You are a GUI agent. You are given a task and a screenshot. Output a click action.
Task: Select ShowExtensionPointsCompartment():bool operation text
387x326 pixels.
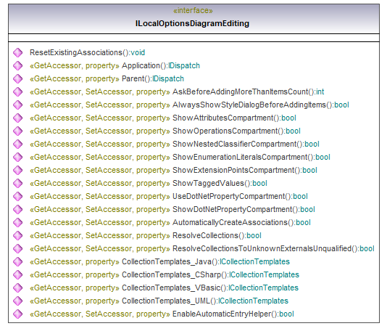pyautogui.click(x=245, y=170)
